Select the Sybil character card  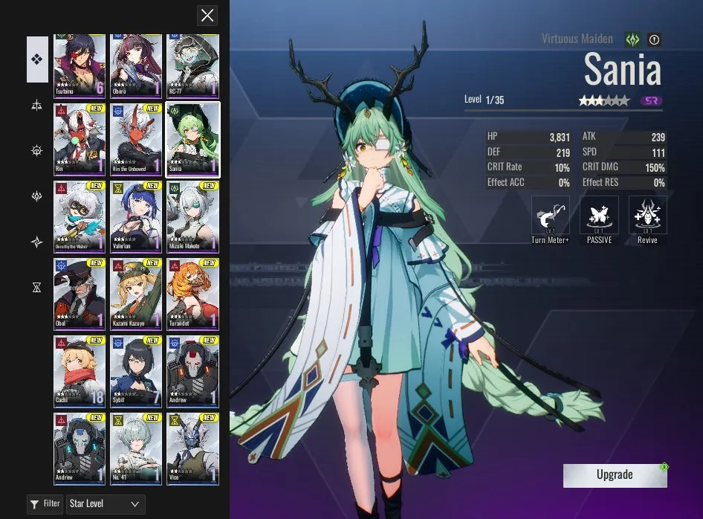click(136, 372)
